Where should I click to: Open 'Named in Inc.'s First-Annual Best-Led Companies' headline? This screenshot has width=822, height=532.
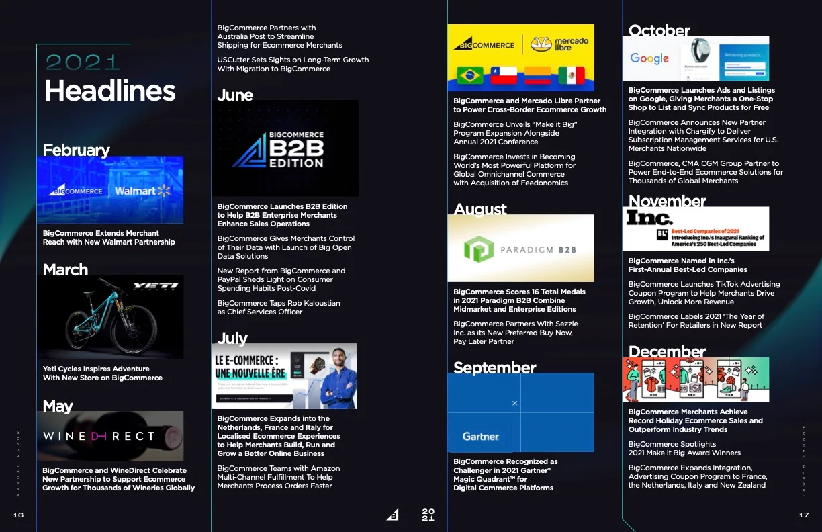688,265
